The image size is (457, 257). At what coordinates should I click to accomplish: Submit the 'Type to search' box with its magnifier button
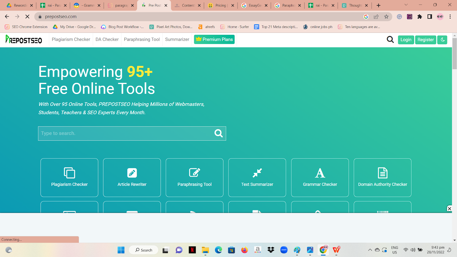click(219, 133)
